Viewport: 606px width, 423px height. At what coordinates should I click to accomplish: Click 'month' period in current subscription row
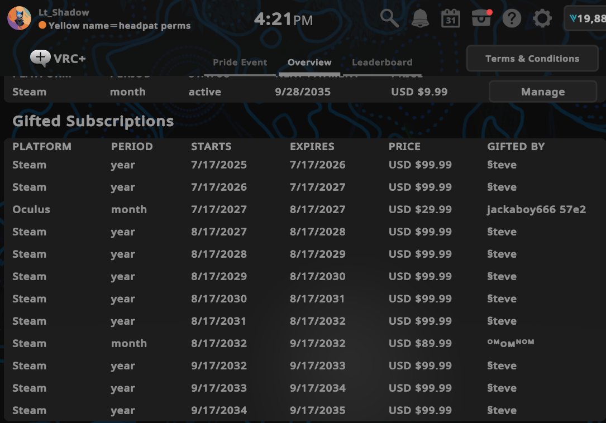coord(128,92)
